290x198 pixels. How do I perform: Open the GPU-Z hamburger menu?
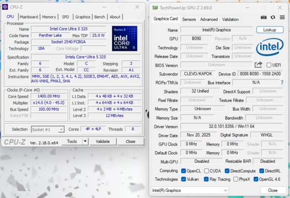click(x=282, y=17)
